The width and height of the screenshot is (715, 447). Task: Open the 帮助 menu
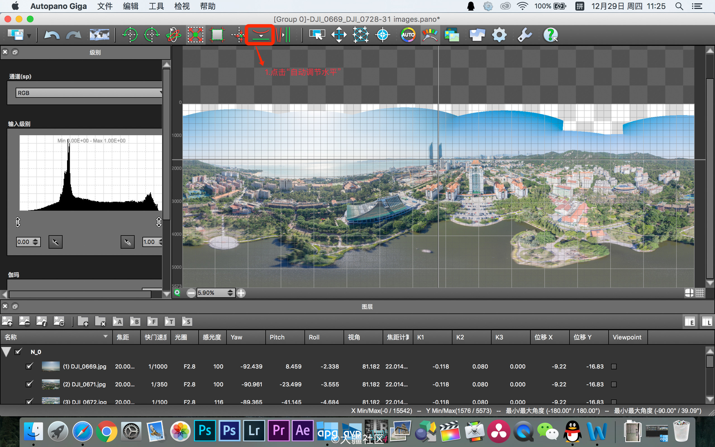point(208,6)
